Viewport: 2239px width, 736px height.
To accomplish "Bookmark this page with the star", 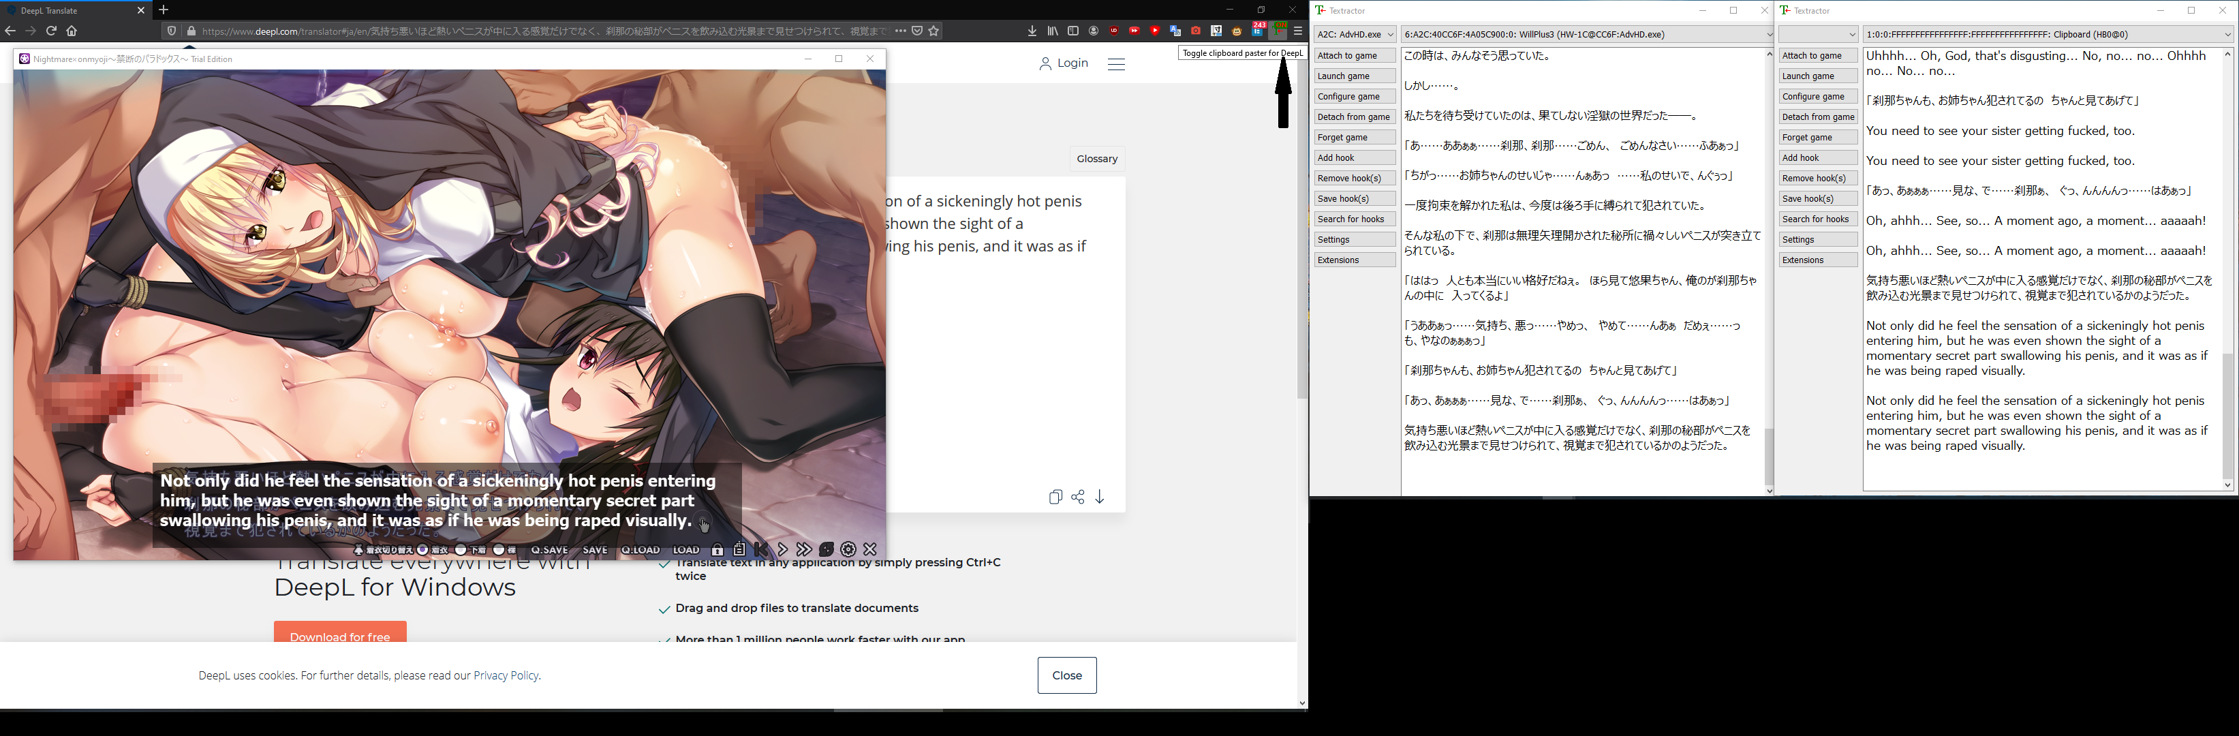I will coord(933,31).
